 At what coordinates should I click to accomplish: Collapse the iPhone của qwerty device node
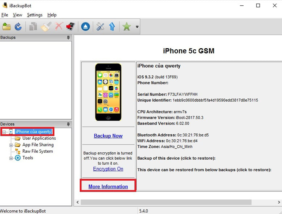coord(5,132)
